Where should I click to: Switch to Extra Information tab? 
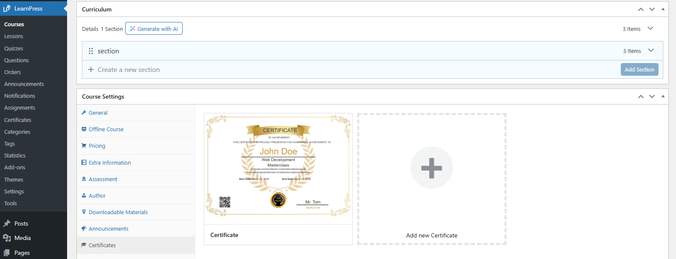[x=136, y=163]
